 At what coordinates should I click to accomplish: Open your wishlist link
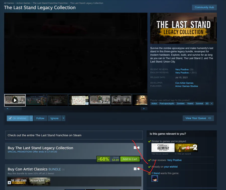[171, 167]
